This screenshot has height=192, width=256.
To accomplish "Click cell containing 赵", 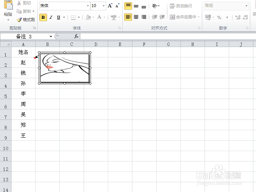I will pos(23,62).
